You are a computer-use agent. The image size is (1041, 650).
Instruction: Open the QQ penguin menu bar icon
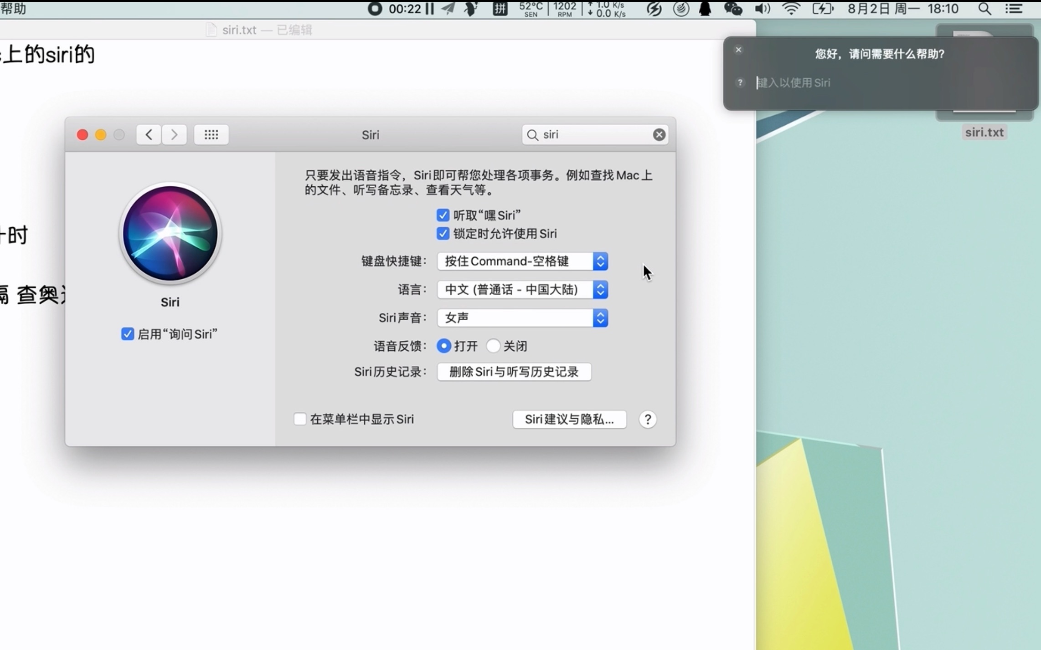click(x=705, y=9)
